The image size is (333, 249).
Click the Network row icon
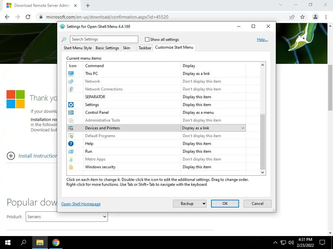point(71,81)
